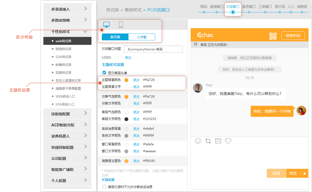The image size is (312, 192).
Task: Open 微信样式库 in the sidebar
Action: click(x=63, y=49)
